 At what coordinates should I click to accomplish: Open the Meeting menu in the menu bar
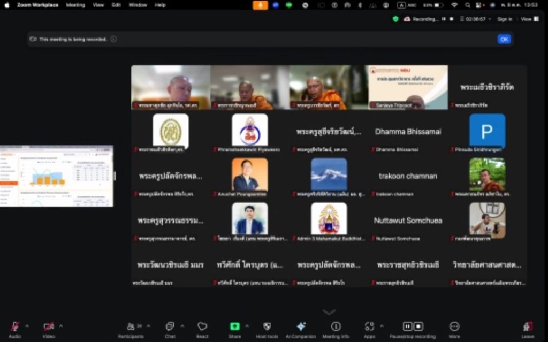[x=75, y=5]
